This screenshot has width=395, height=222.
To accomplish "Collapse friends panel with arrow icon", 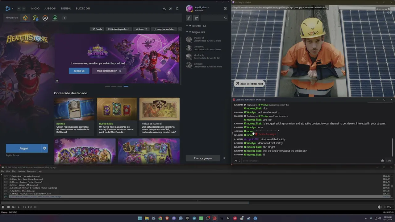I will [224, 158].
